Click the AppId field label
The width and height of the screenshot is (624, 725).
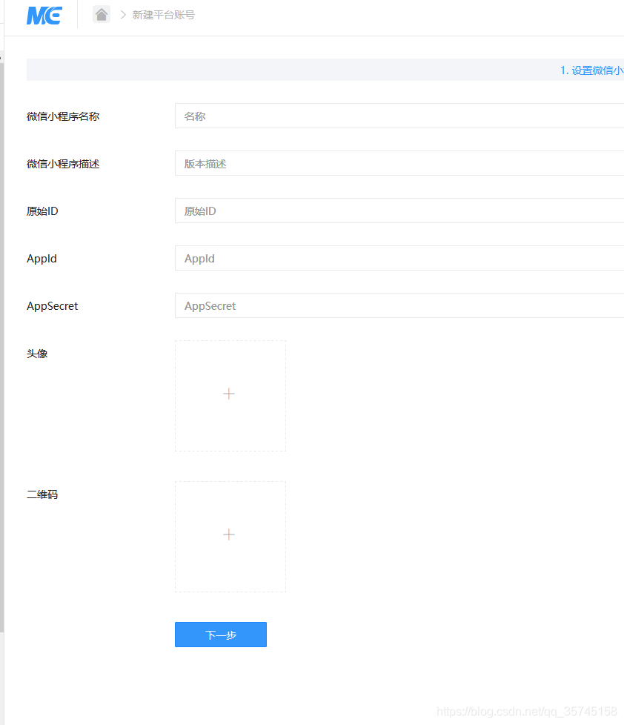click(42, 259)
